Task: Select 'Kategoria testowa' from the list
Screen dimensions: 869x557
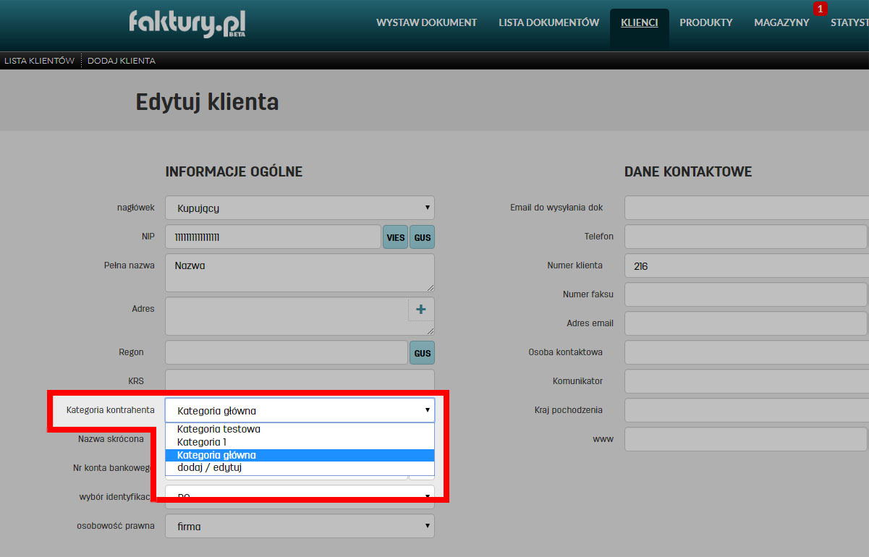Action: pyautogui.click(x=219, y=429)
